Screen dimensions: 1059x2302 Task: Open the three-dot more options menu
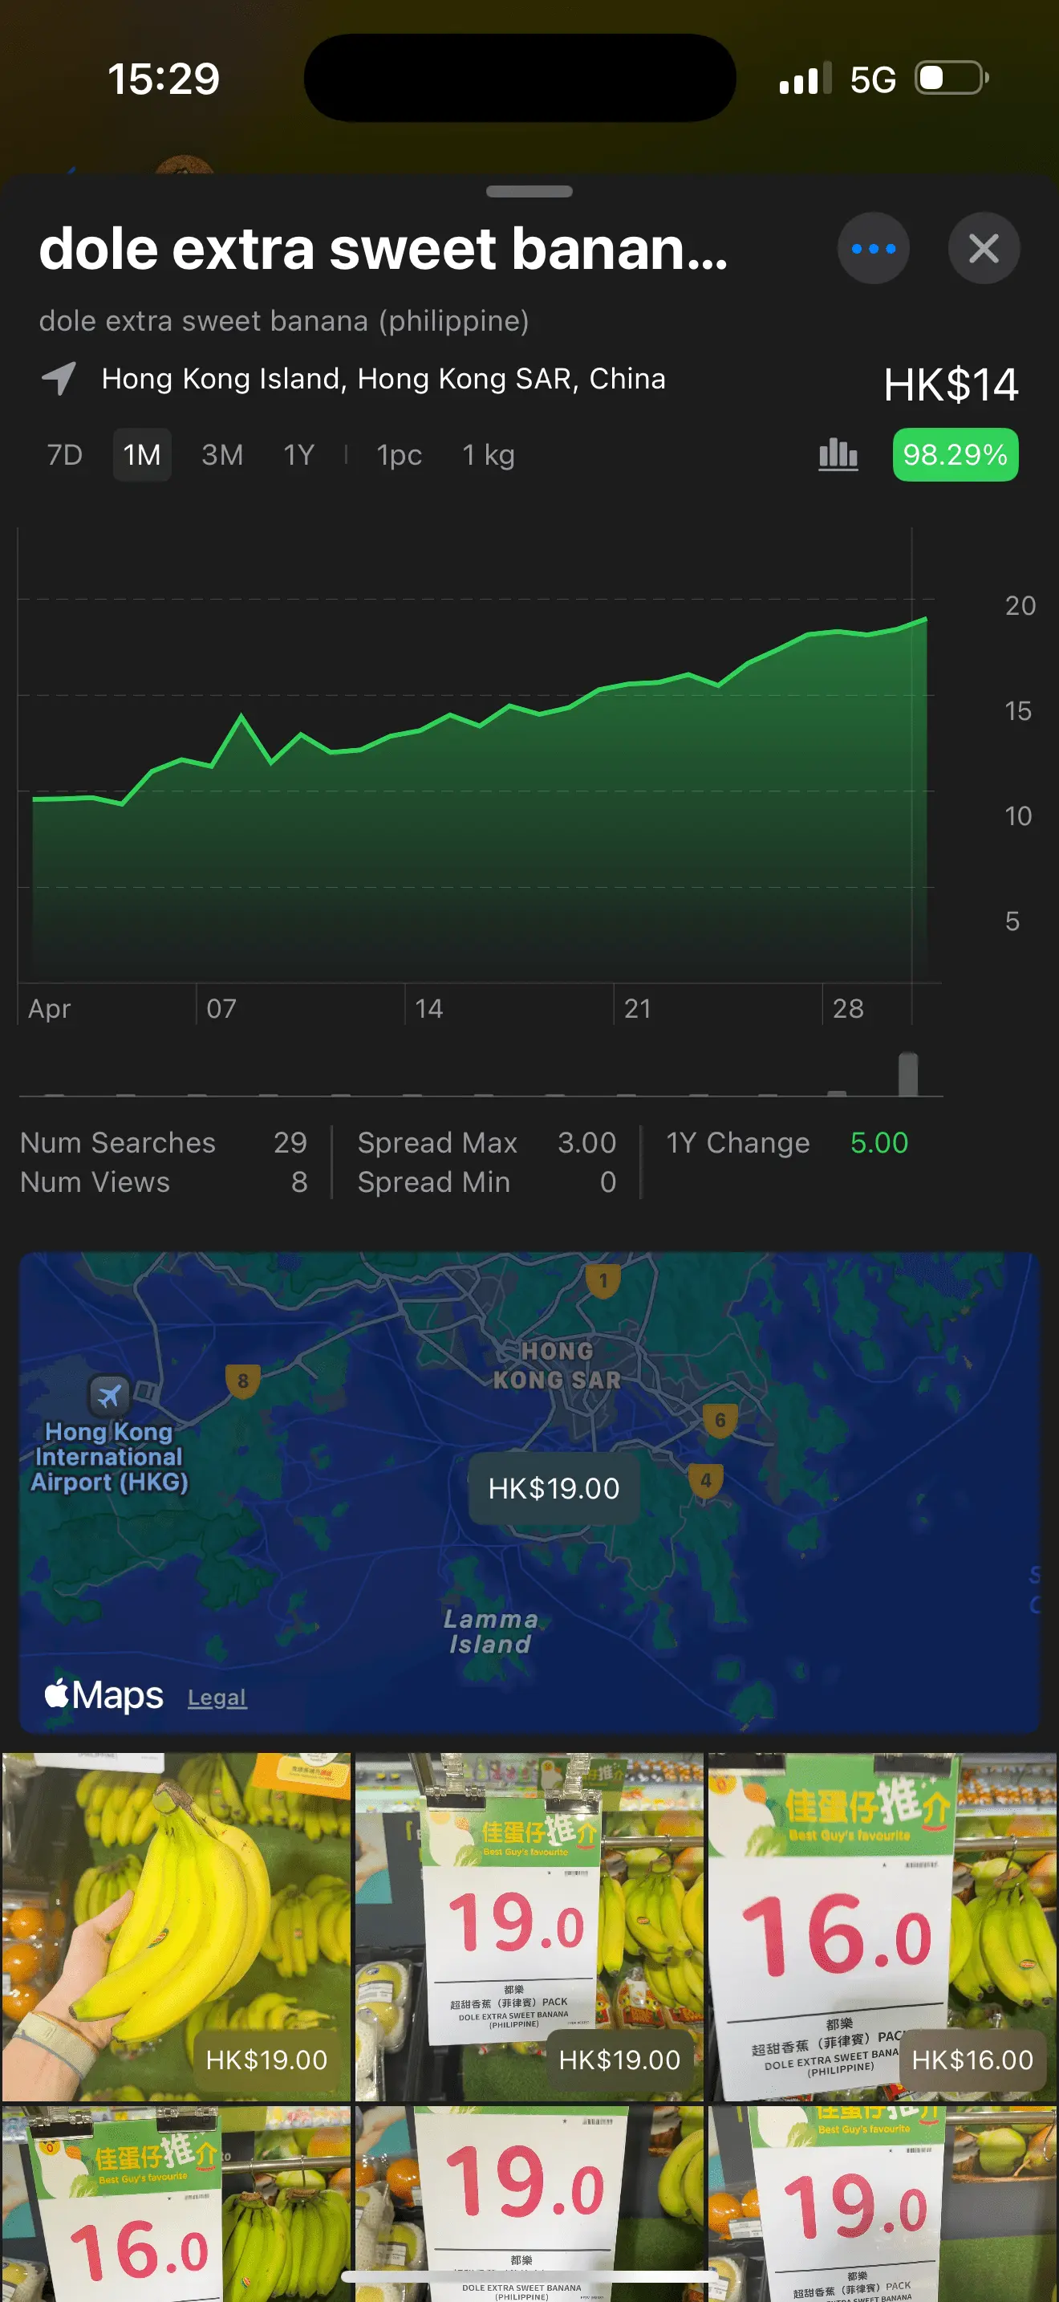[872, 249]
